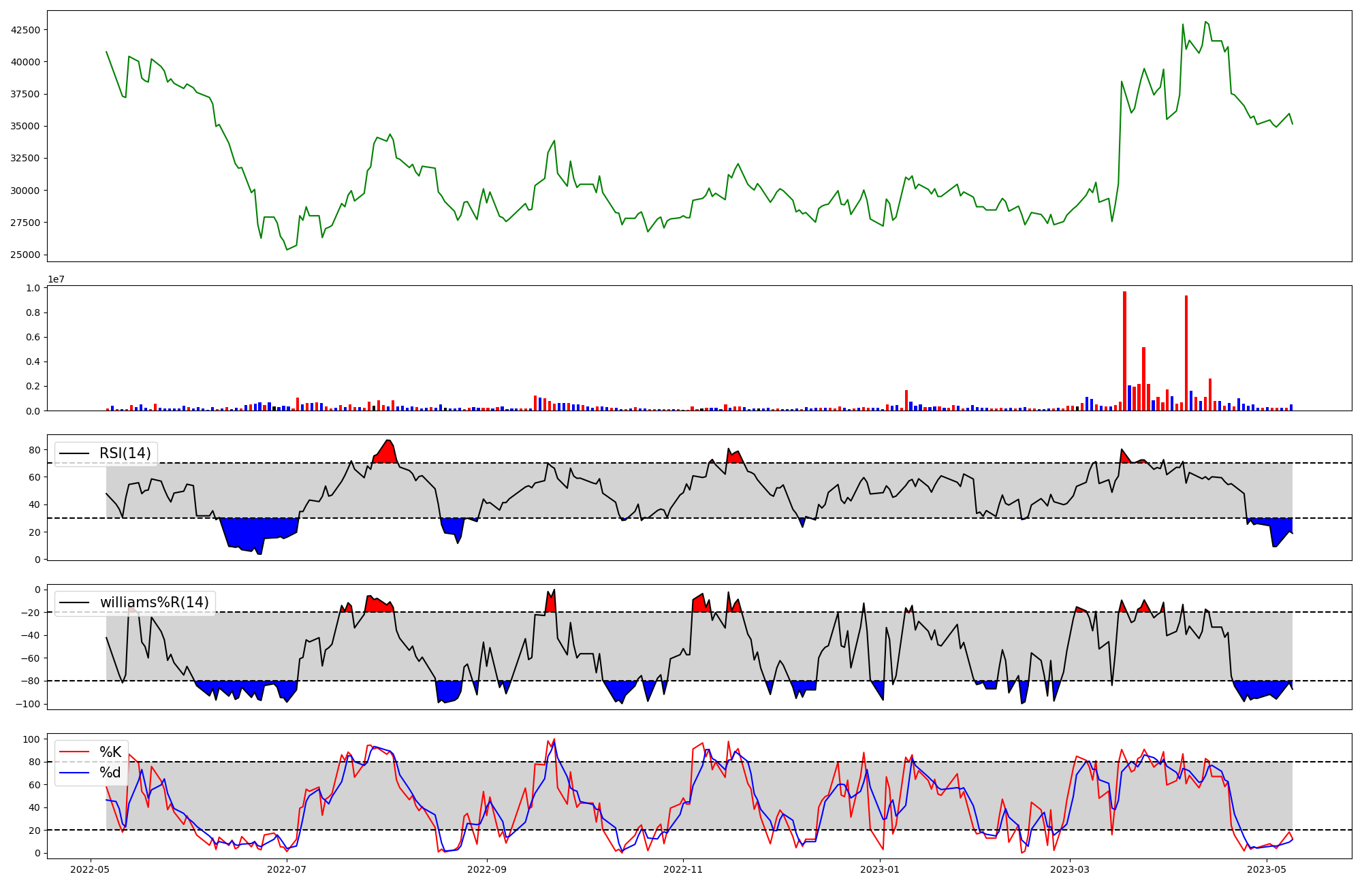
Task: Click the blue %d line sample in legend
Action: click(74, 772)
